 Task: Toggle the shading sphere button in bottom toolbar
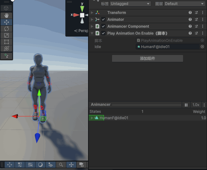[40, 165]
